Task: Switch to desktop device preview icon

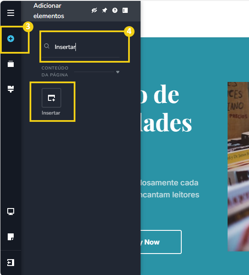Action: click(x=11, y=212)
